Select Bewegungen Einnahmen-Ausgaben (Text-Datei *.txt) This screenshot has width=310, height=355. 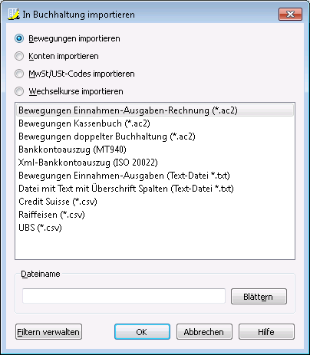pyautogui.click(x=155, y=176)
